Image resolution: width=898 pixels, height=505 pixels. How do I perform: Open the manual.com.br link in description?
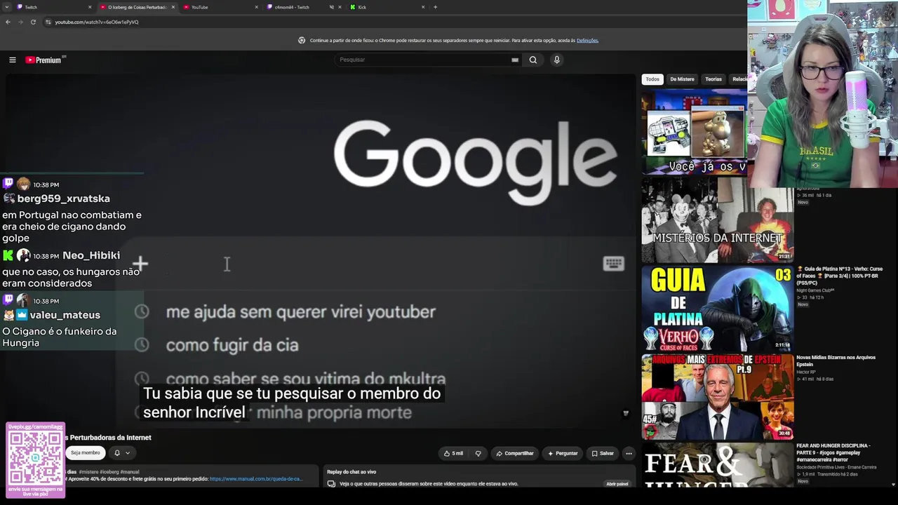point(255,479)
